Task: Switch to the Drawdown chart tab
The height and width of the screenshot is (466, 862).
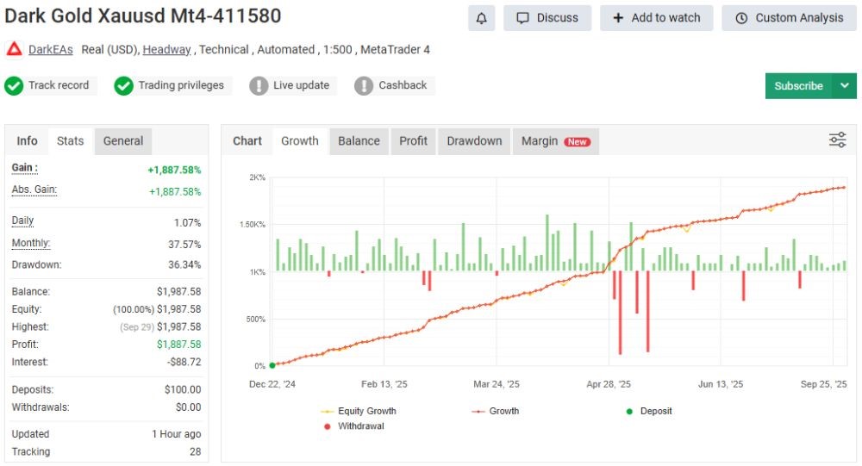Action: [474, 141]
